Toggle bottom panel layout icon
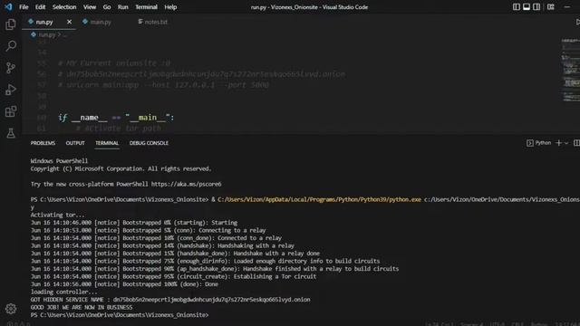 point(527,6)
